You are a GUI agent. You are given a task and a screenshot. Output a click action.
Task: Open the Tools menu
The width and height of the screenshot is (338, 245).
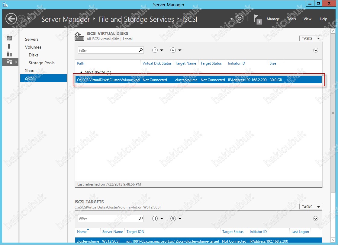291,19
